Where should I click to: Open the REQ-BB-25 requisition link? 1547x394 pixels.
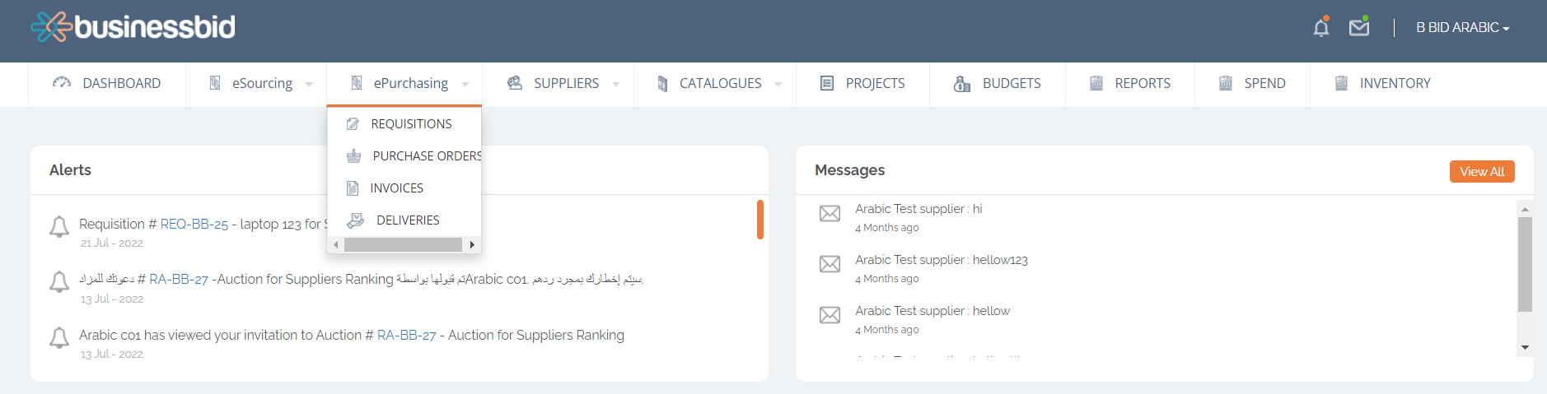tap(194, 225)
